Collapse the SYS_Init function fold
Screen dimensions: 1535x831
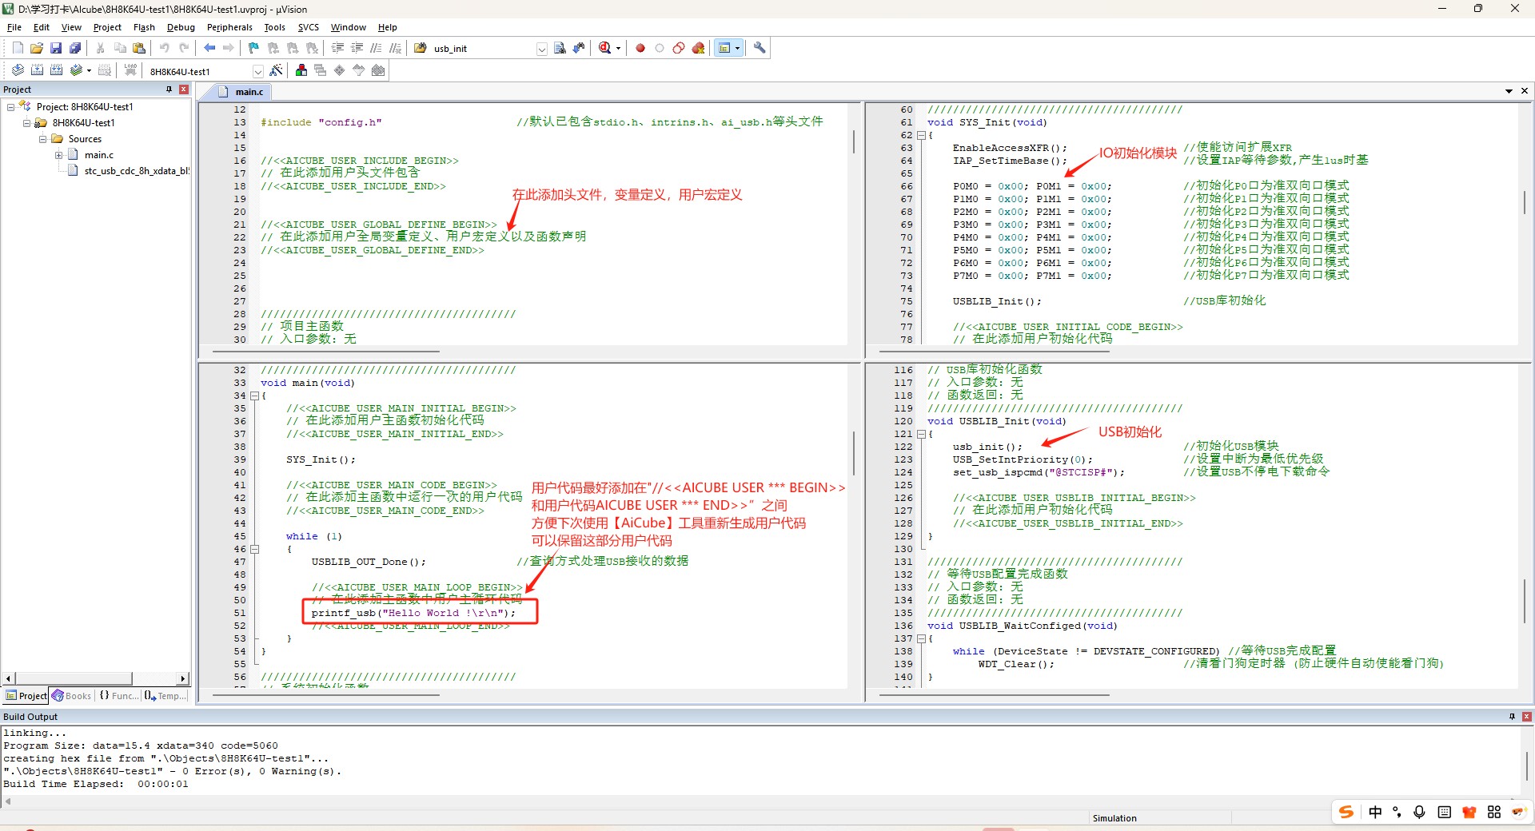point(921,135)
